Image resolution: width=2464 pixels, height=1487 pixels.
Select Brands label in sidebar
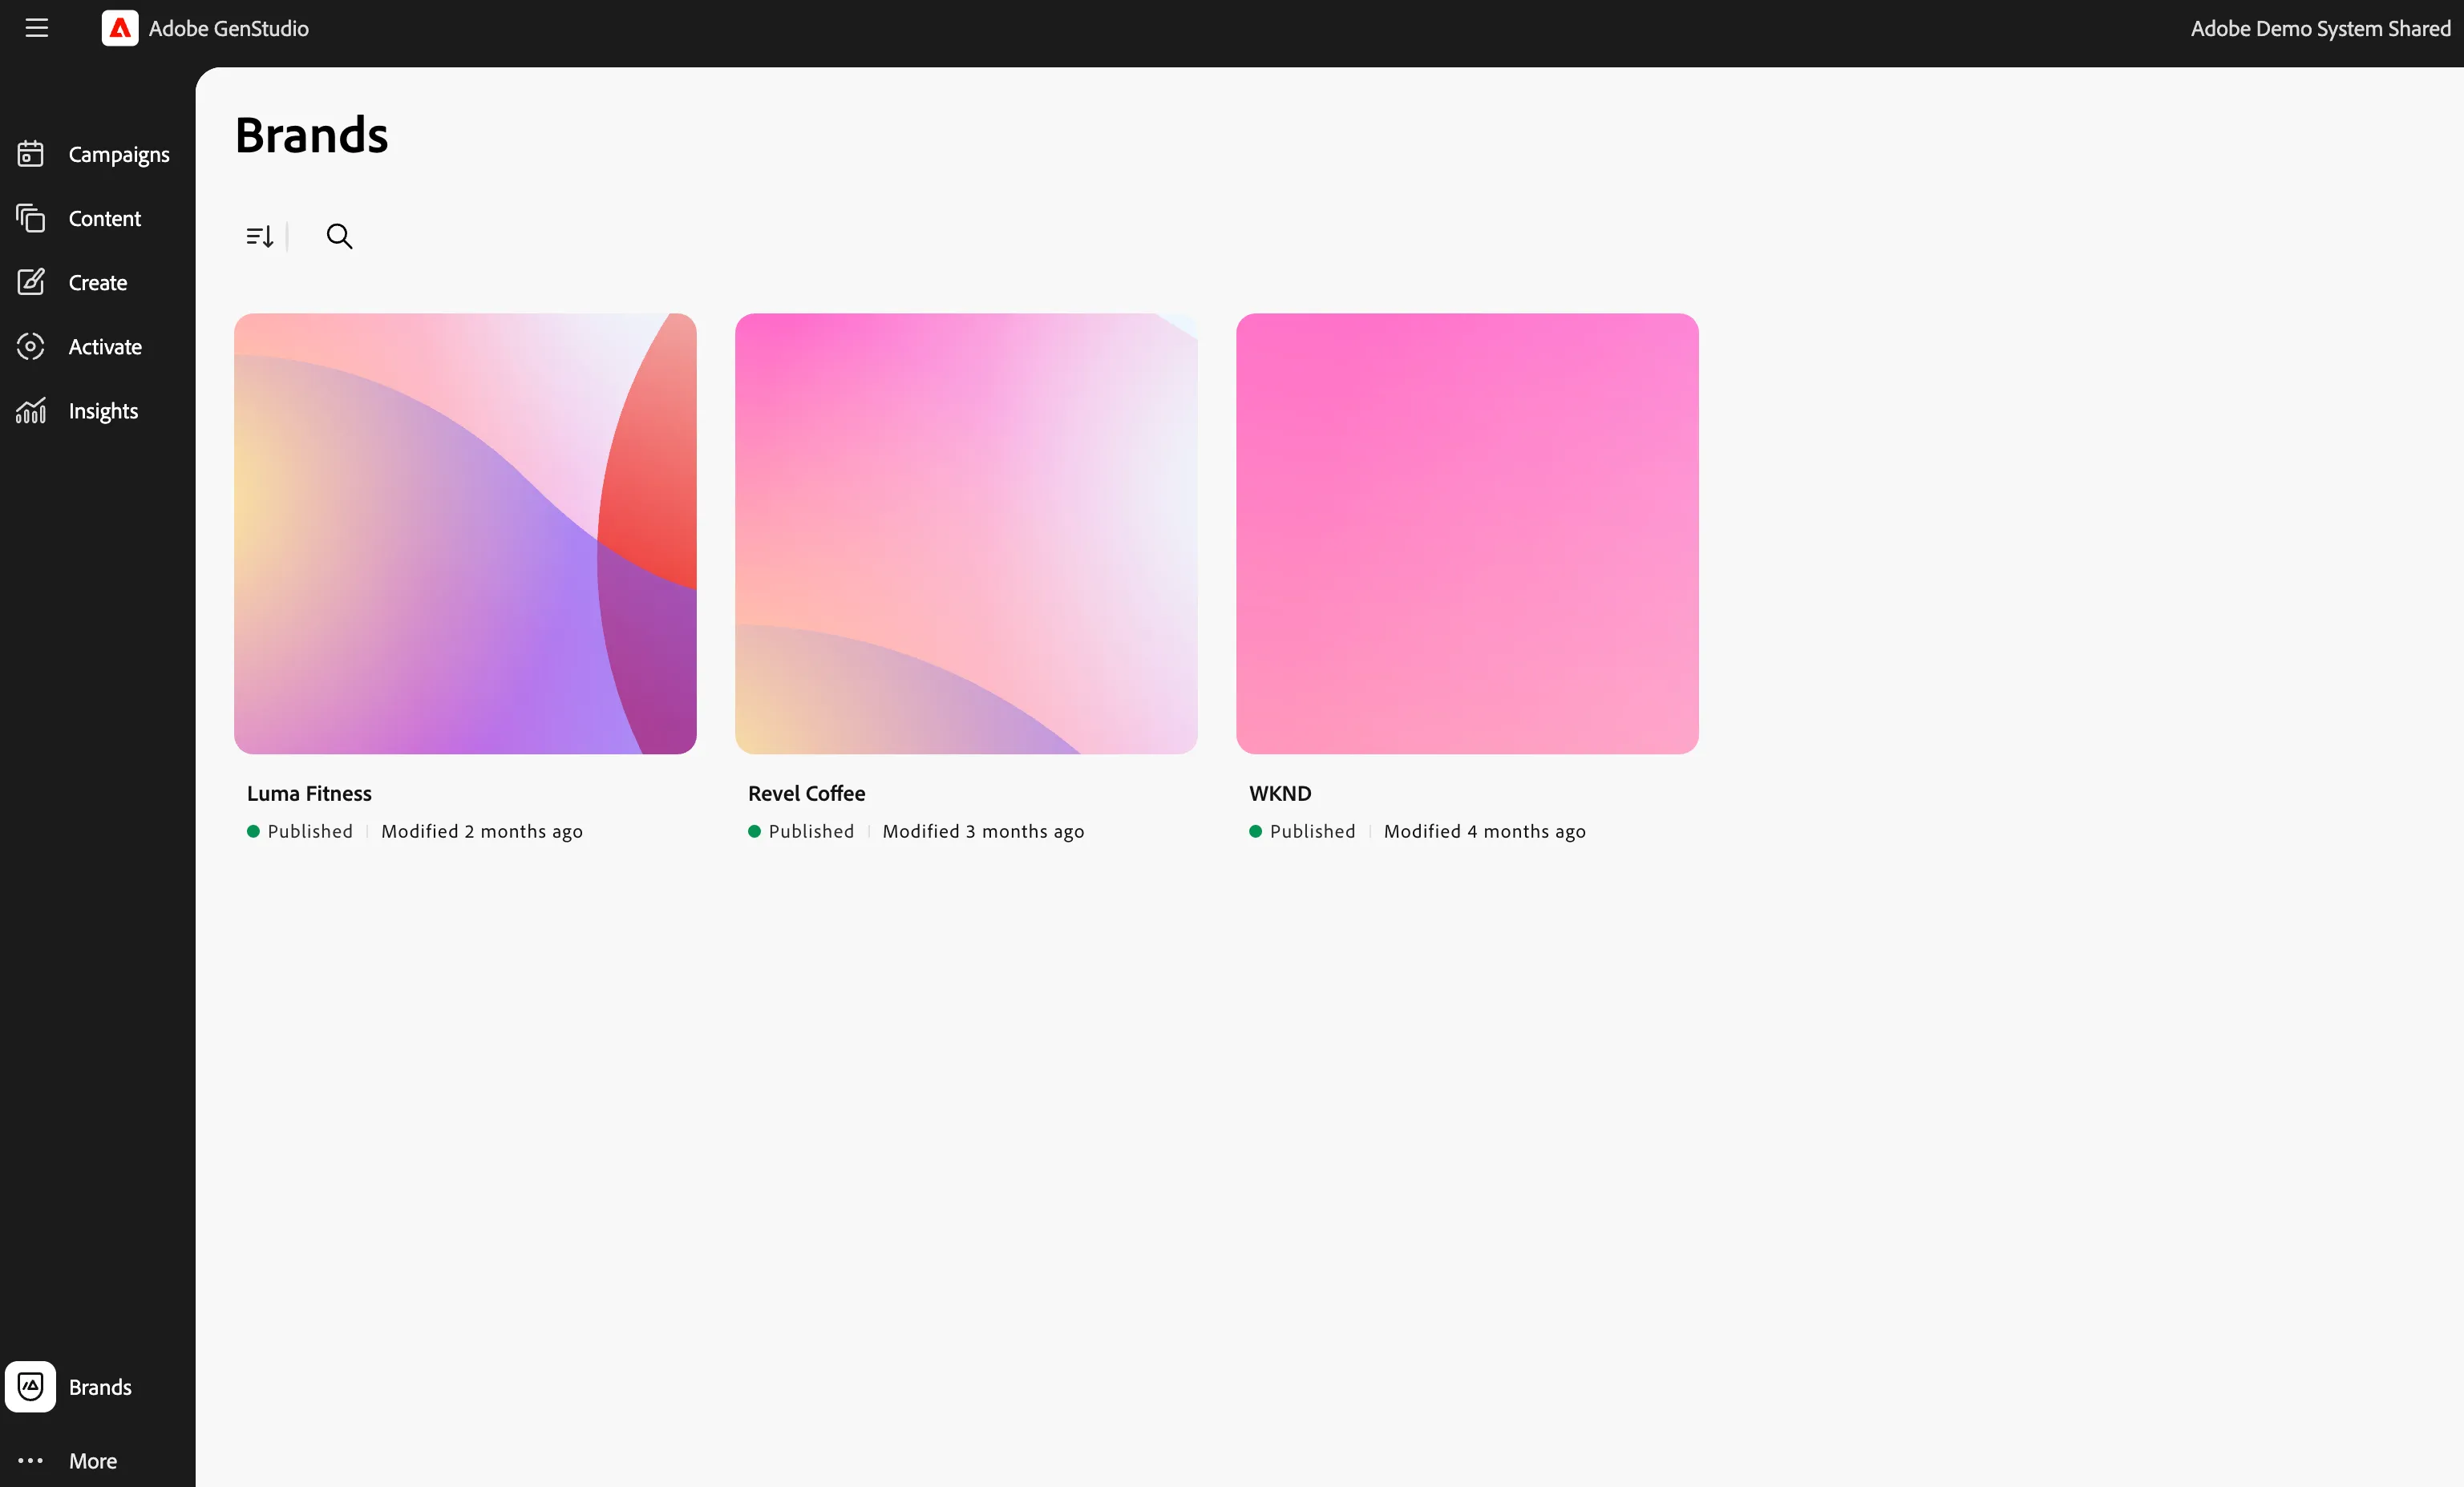[x=100, y=1386]
